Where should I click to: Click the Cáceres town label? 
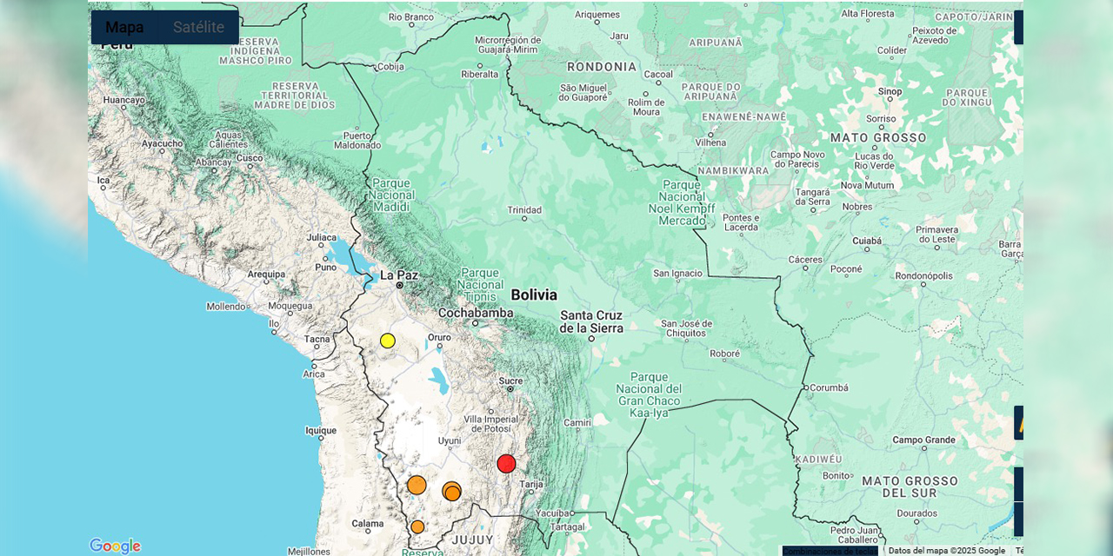click(805, 260)
